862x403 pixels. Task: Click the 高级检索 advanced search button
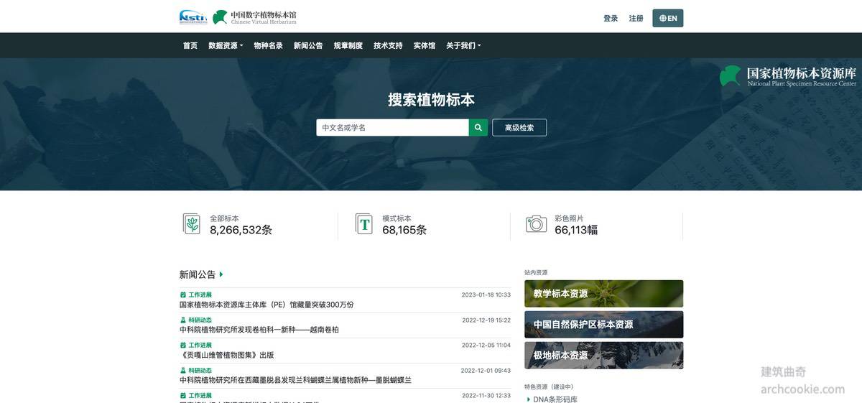(519, 127)
